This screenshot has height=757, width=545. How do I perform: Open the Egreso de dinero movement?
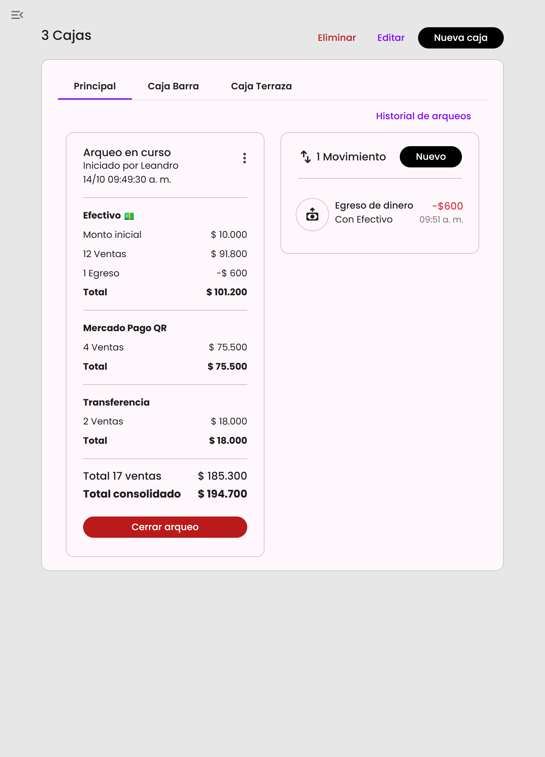point(374,206)
